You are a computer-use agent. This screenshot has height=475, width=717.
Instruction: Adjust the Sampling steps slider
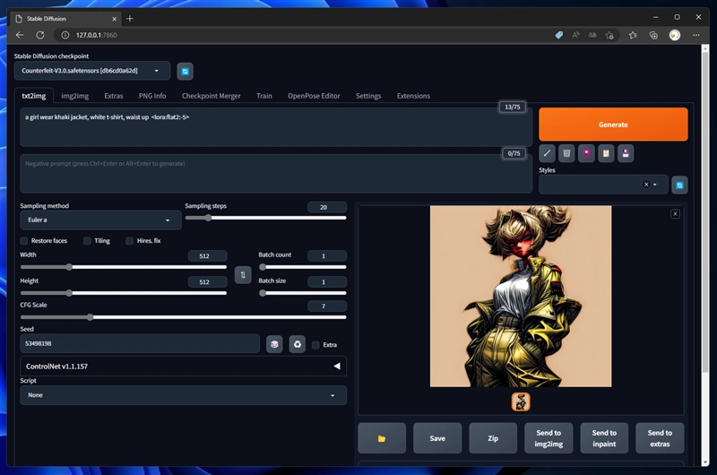(x=265, y=218)
